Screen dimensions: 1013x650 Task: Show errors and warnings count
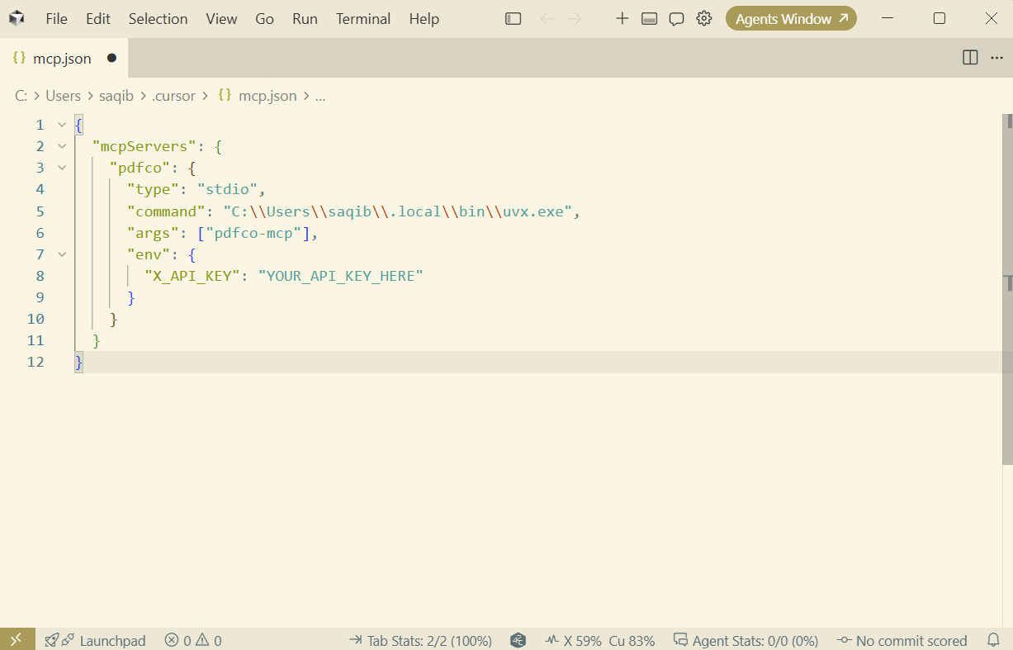click(193, 640)
